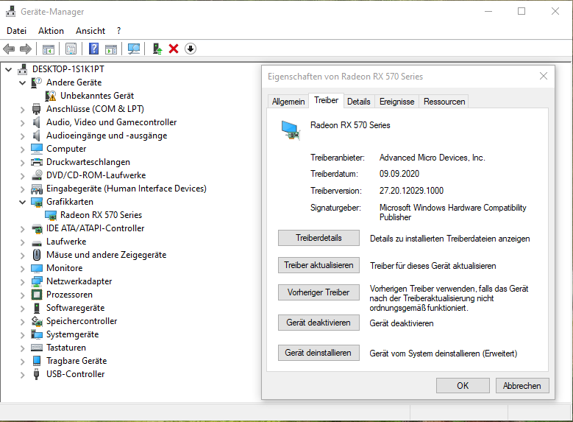Select the Treiber tab
The image size is (573, 422).
click(326, 100)
